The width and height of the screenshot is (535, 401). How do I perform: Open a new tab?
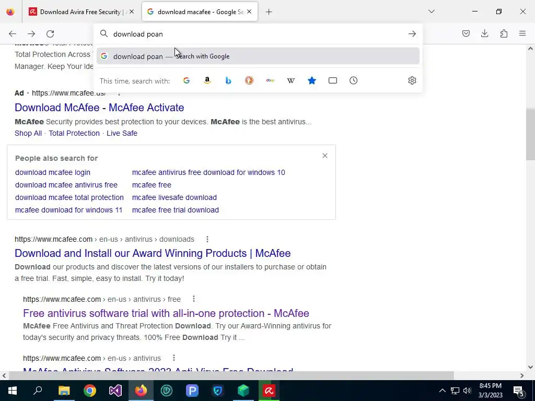click(x=269, y=12)
